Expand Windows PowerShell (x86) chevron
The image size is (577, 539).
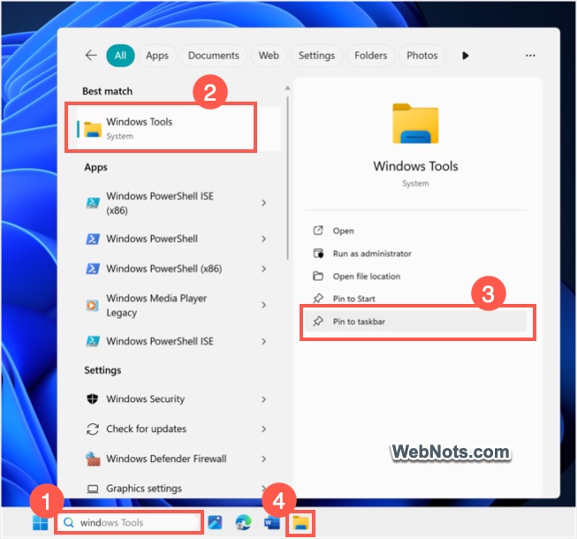coord(263,269)
